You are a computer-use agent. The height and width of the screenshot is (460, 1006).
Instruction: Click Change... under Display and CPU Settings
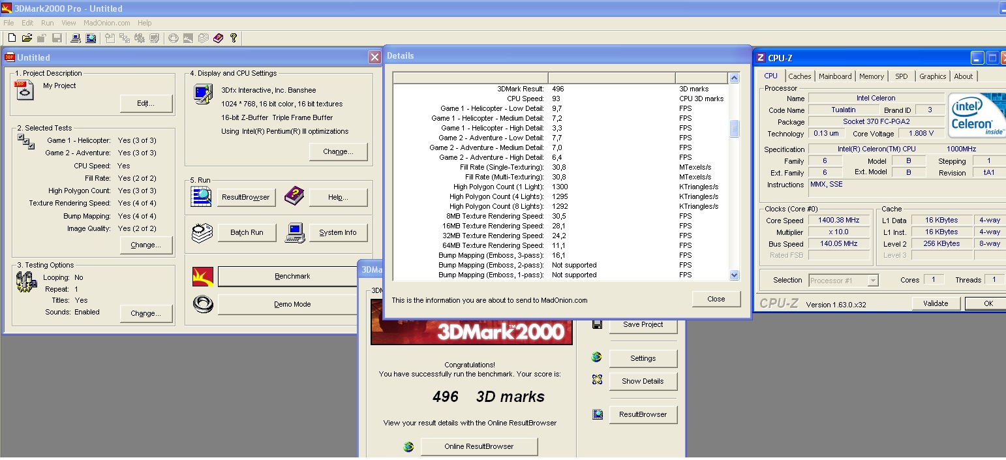click(338, 151)
